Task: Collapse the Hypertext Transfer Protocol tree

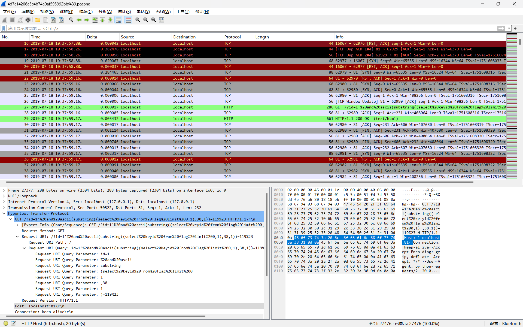Action: click(4, 213)
